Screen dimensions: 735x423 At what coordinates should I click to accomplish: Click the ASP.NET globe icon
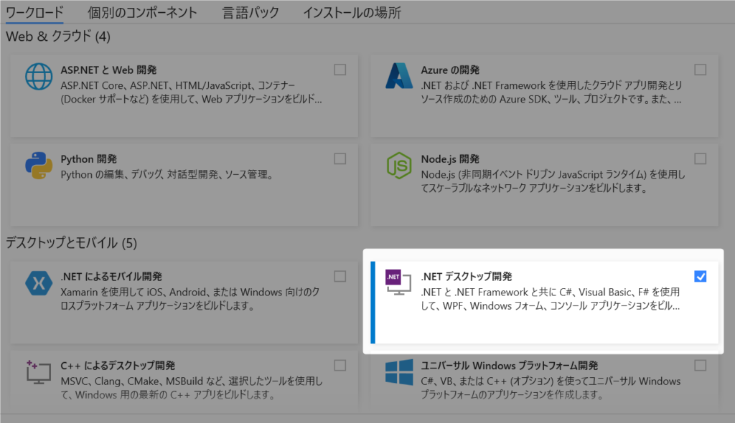point(39,77)
